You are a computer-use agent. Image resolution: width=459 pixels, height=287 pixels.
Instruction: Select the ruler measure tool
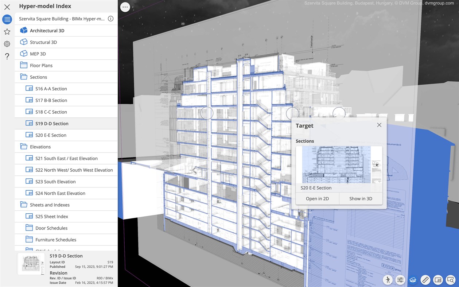point(425,280)
